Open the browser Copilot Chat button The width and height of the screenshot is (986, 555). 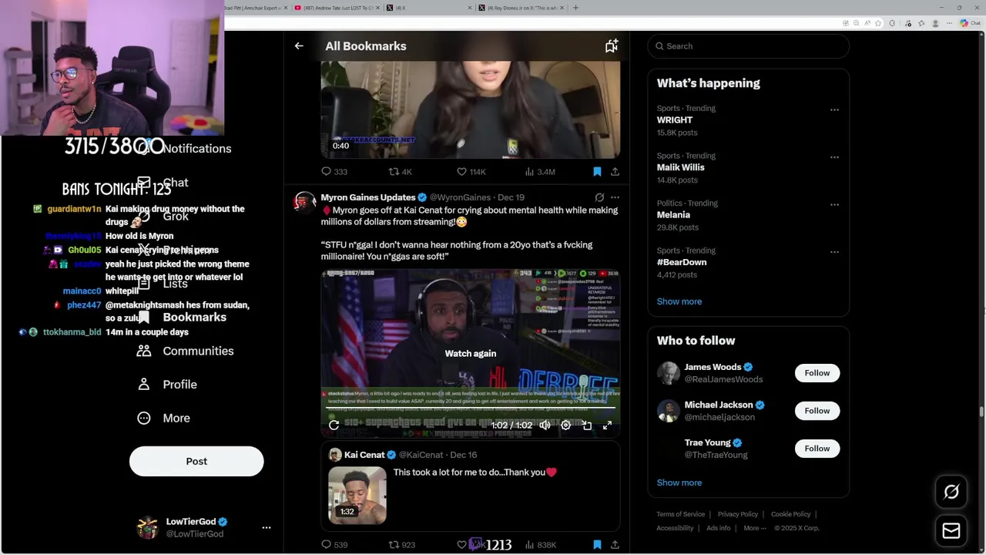click(x=969, y=23)
